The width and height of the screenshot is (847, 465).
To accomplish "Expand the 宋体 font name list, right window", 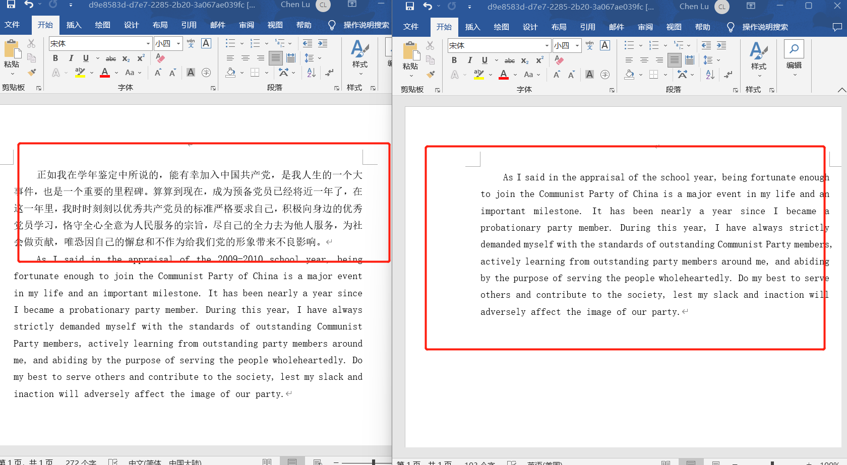I will [547, 46].
